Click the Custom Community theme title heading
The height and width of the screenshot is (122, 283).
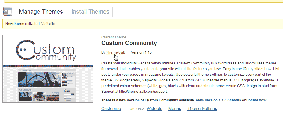pyautogui.click(x=129, y=43)
